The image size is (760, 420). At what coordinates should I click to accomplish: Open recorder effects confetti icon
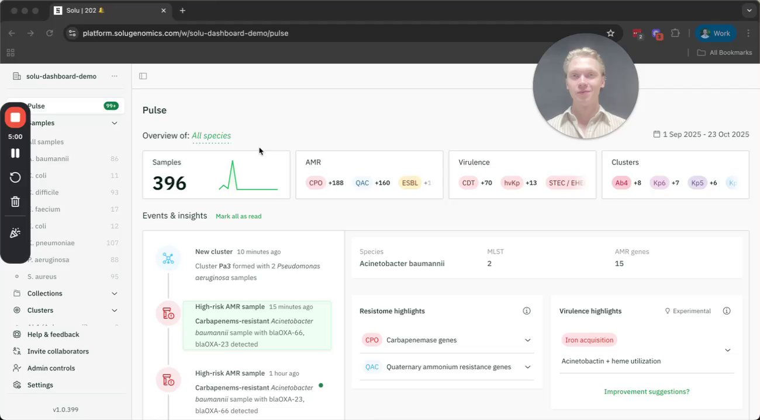pos(15,233)
